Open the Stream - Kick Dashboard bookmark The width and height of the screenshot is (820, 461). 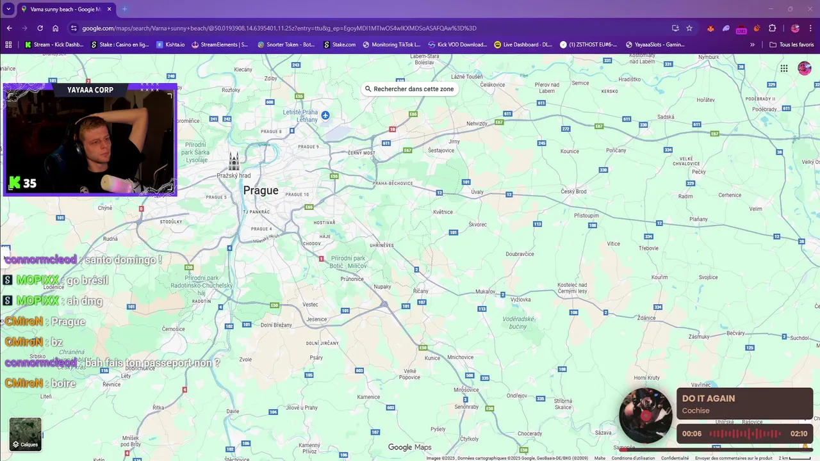click(54, 45)
